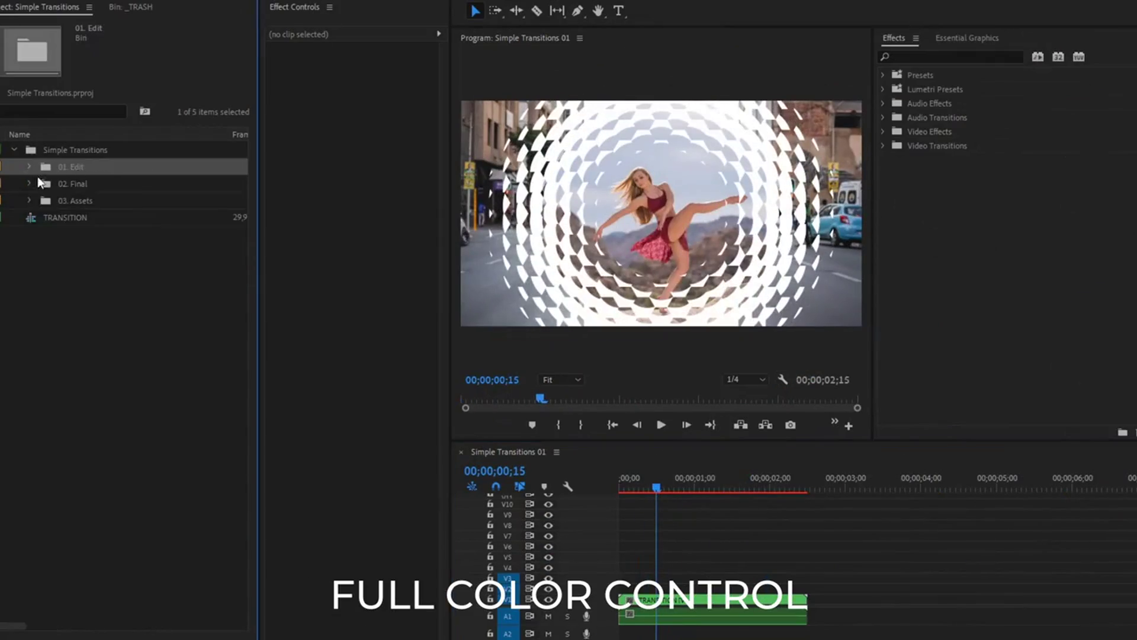Open the Fit zoom level dropdown
This screenshot has width=1137, height=640.
click(561, 380)
